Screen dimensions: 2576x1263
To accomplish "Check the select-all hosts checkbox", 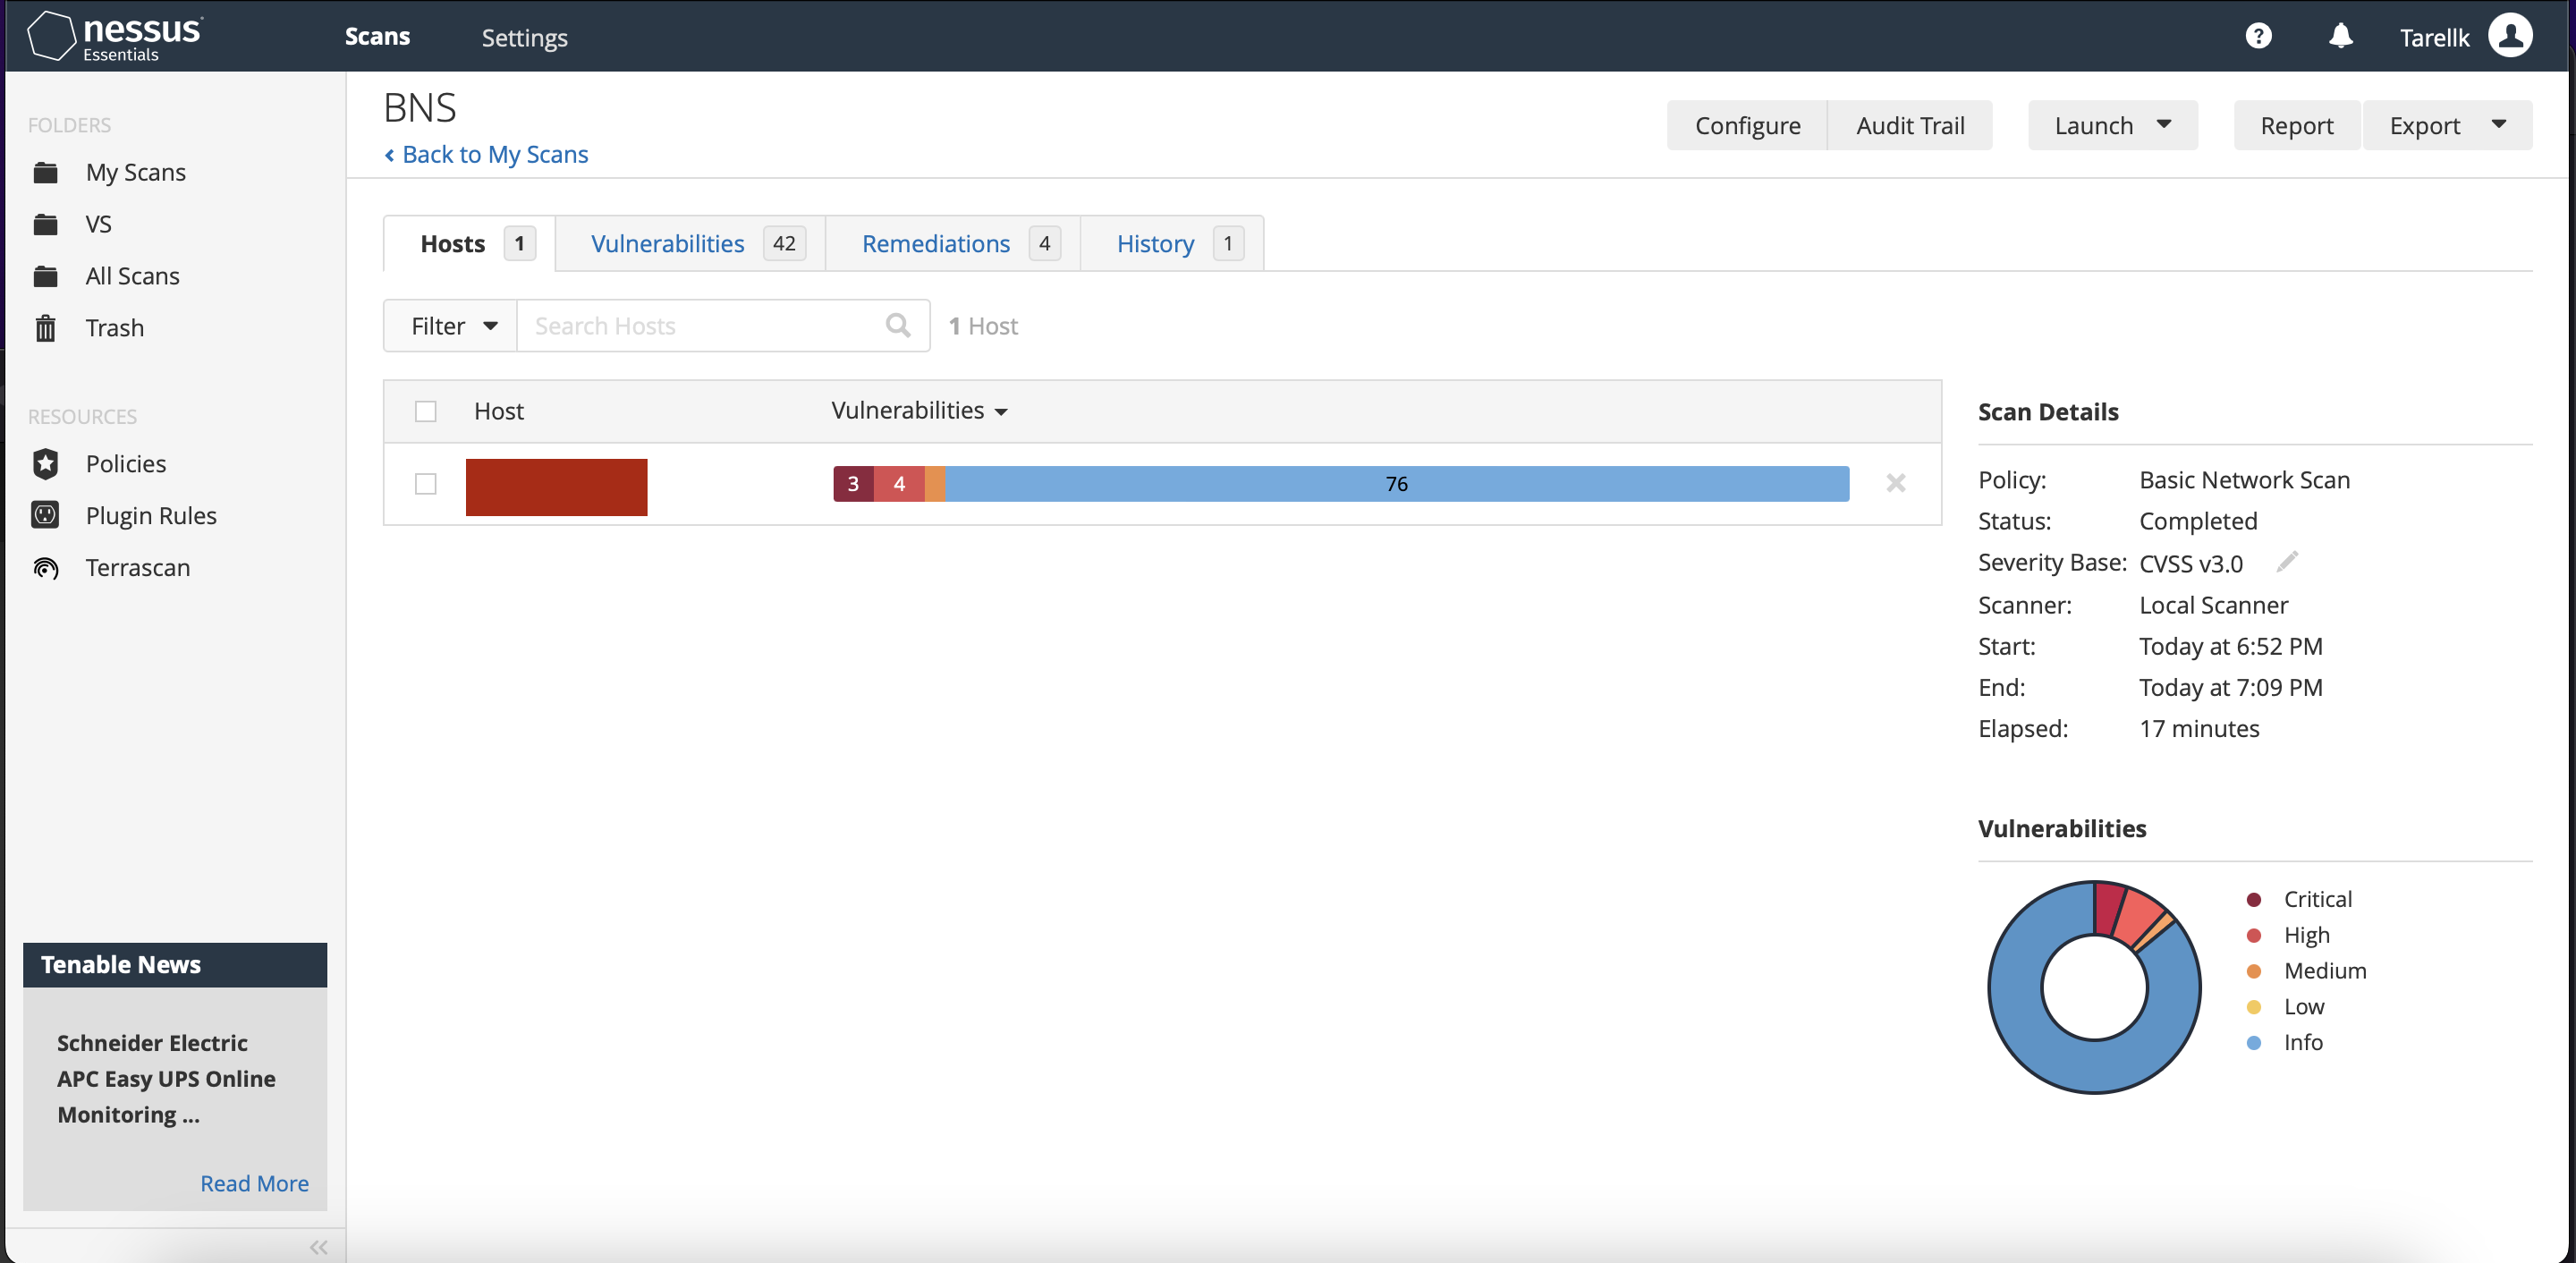I will tap(425, 411).
